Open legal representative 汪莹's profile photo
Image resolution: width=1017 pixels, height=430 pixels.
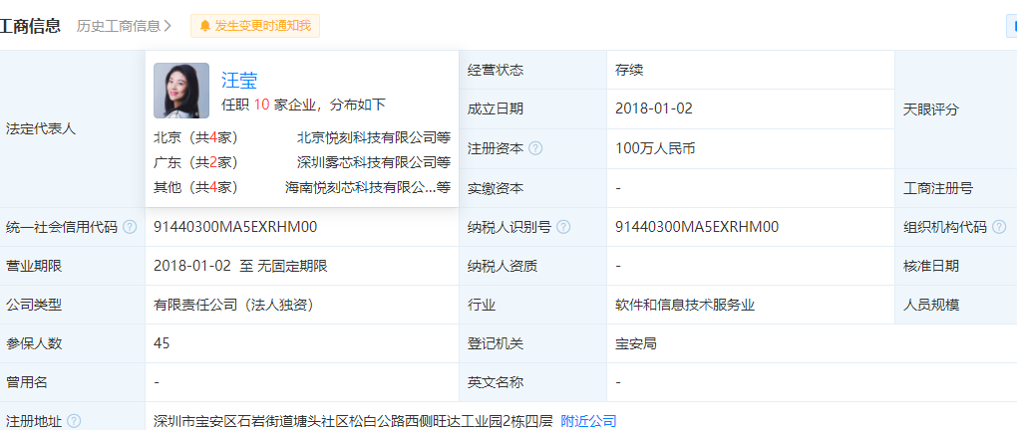[180, 90]
